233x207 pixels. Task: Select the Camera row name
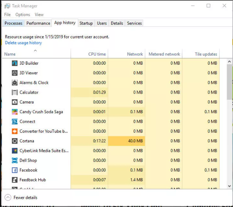[x=27, y=102]
